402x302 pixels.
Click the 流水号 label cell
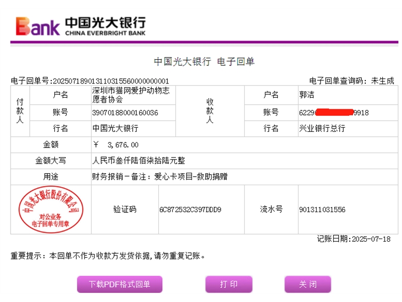point(271,209)
